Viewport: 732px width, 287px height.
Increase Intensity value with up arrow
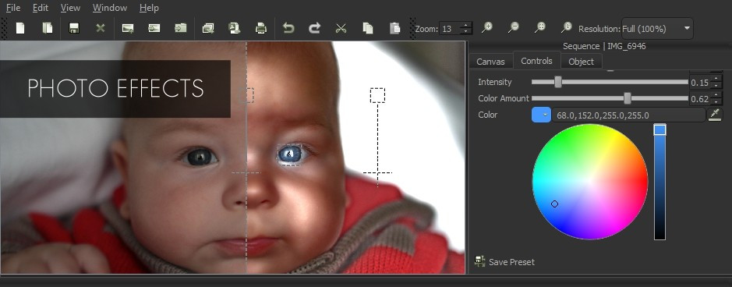pos(716,79)
